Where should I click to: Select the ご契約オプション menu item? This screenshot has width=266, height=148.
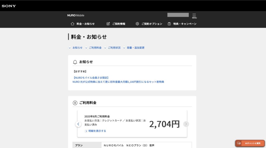click(x=152, y=24)
